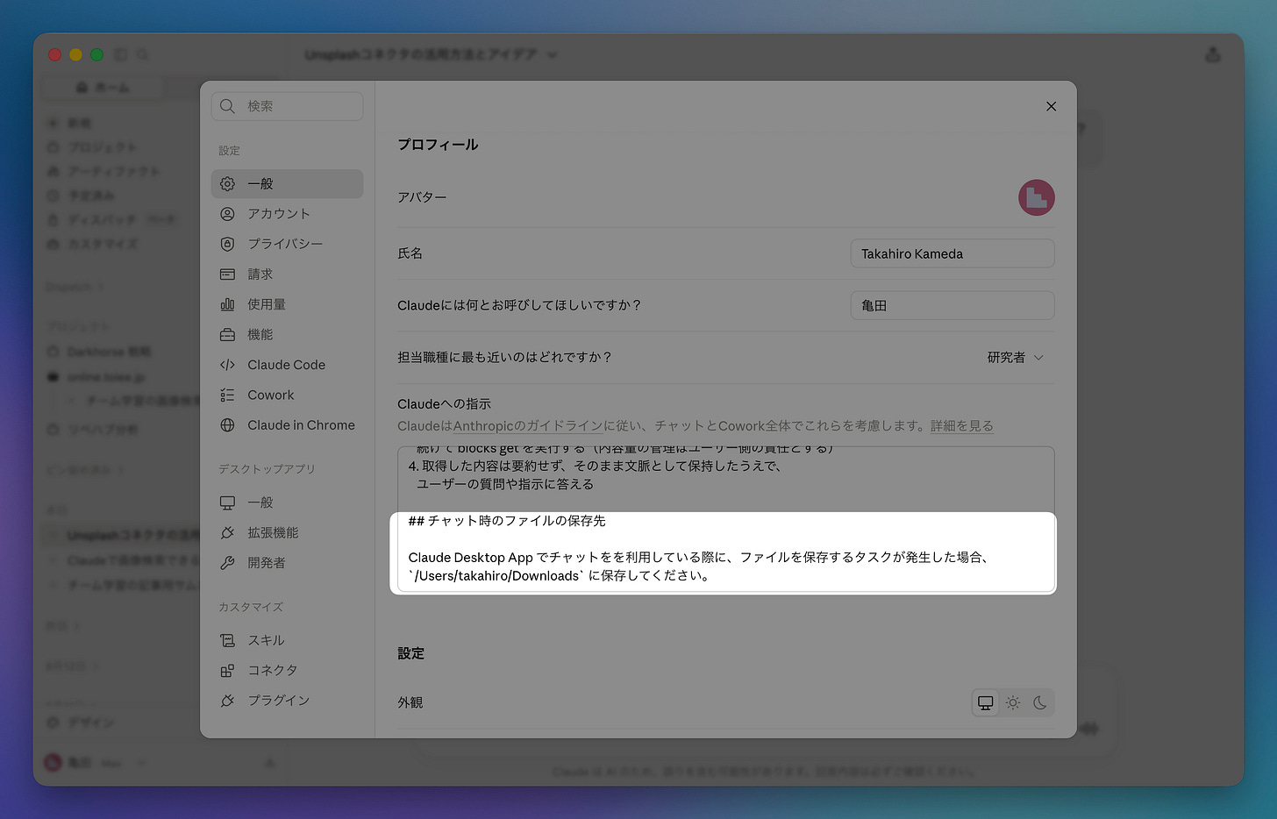Click the アバター label
This screenshot has height=819, width=1277.
(x=422, y=197)
